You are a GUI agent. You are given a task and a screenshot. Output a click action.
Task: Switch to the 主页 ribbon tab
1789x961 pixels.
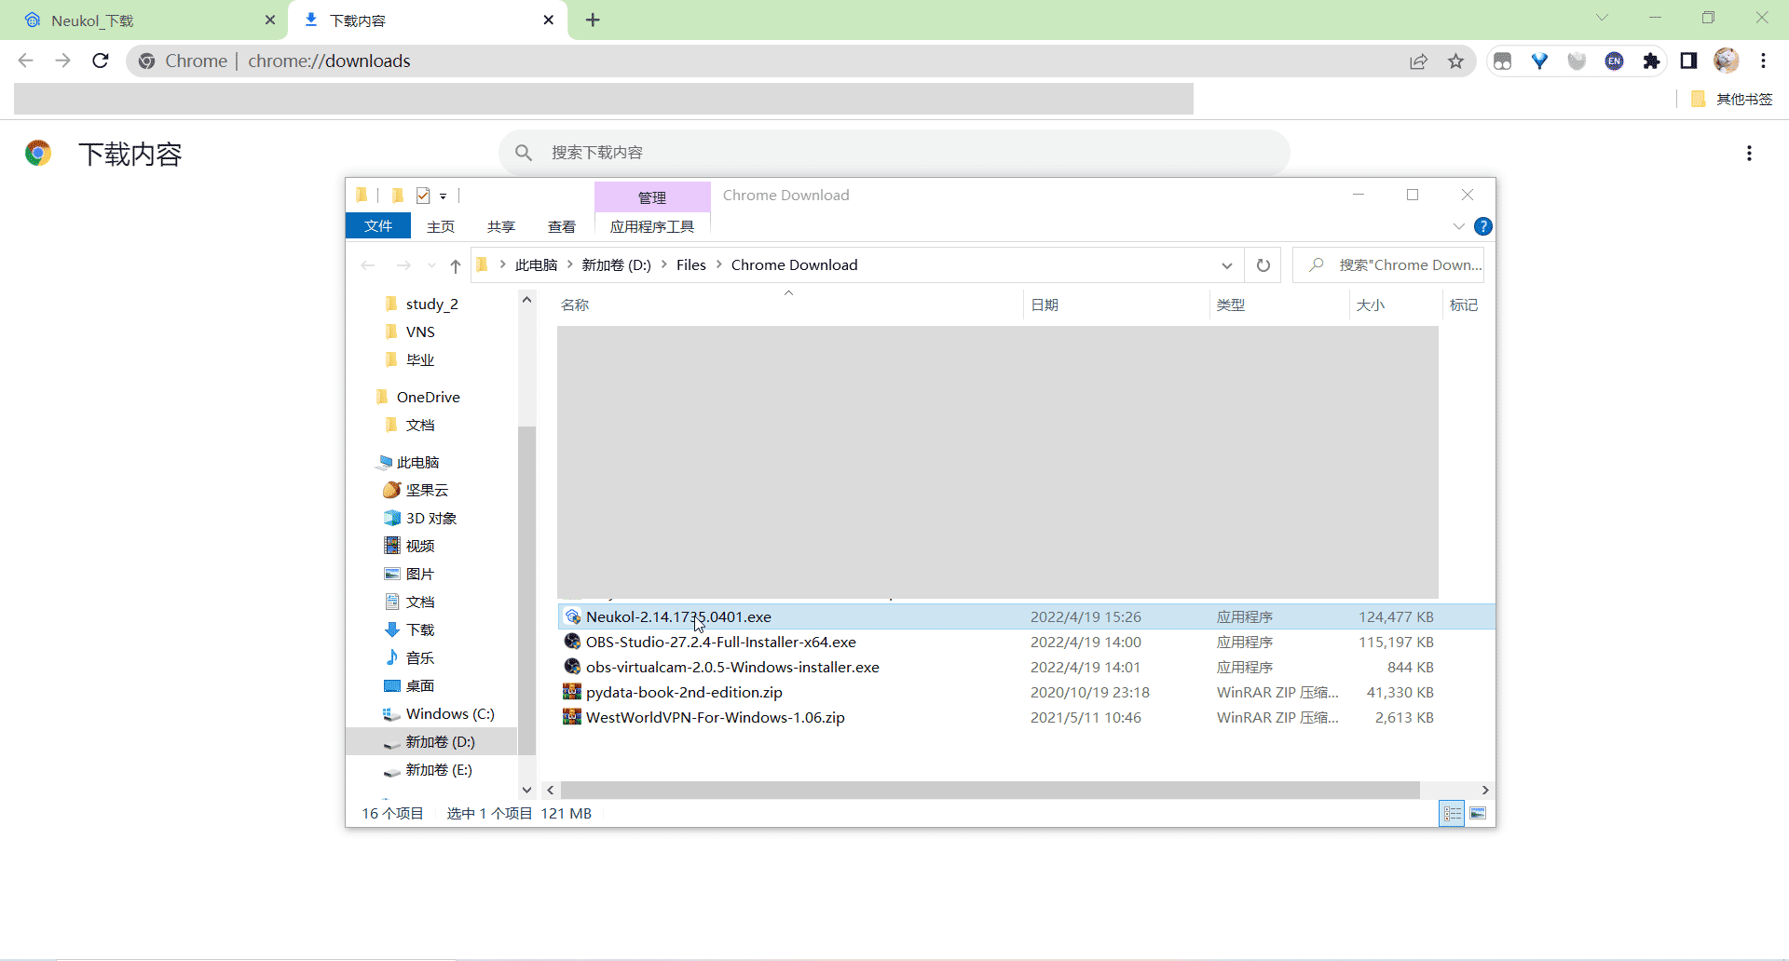tap(441, 226)
